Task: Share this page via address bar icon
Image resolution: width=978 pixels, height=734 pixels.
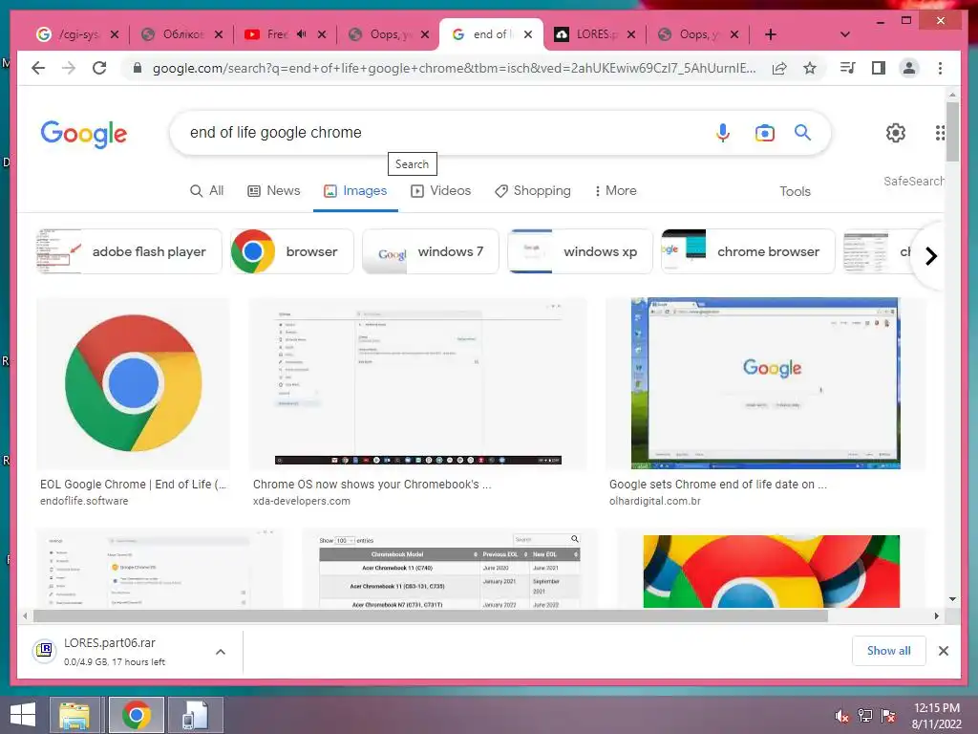Action: (779, 68)
